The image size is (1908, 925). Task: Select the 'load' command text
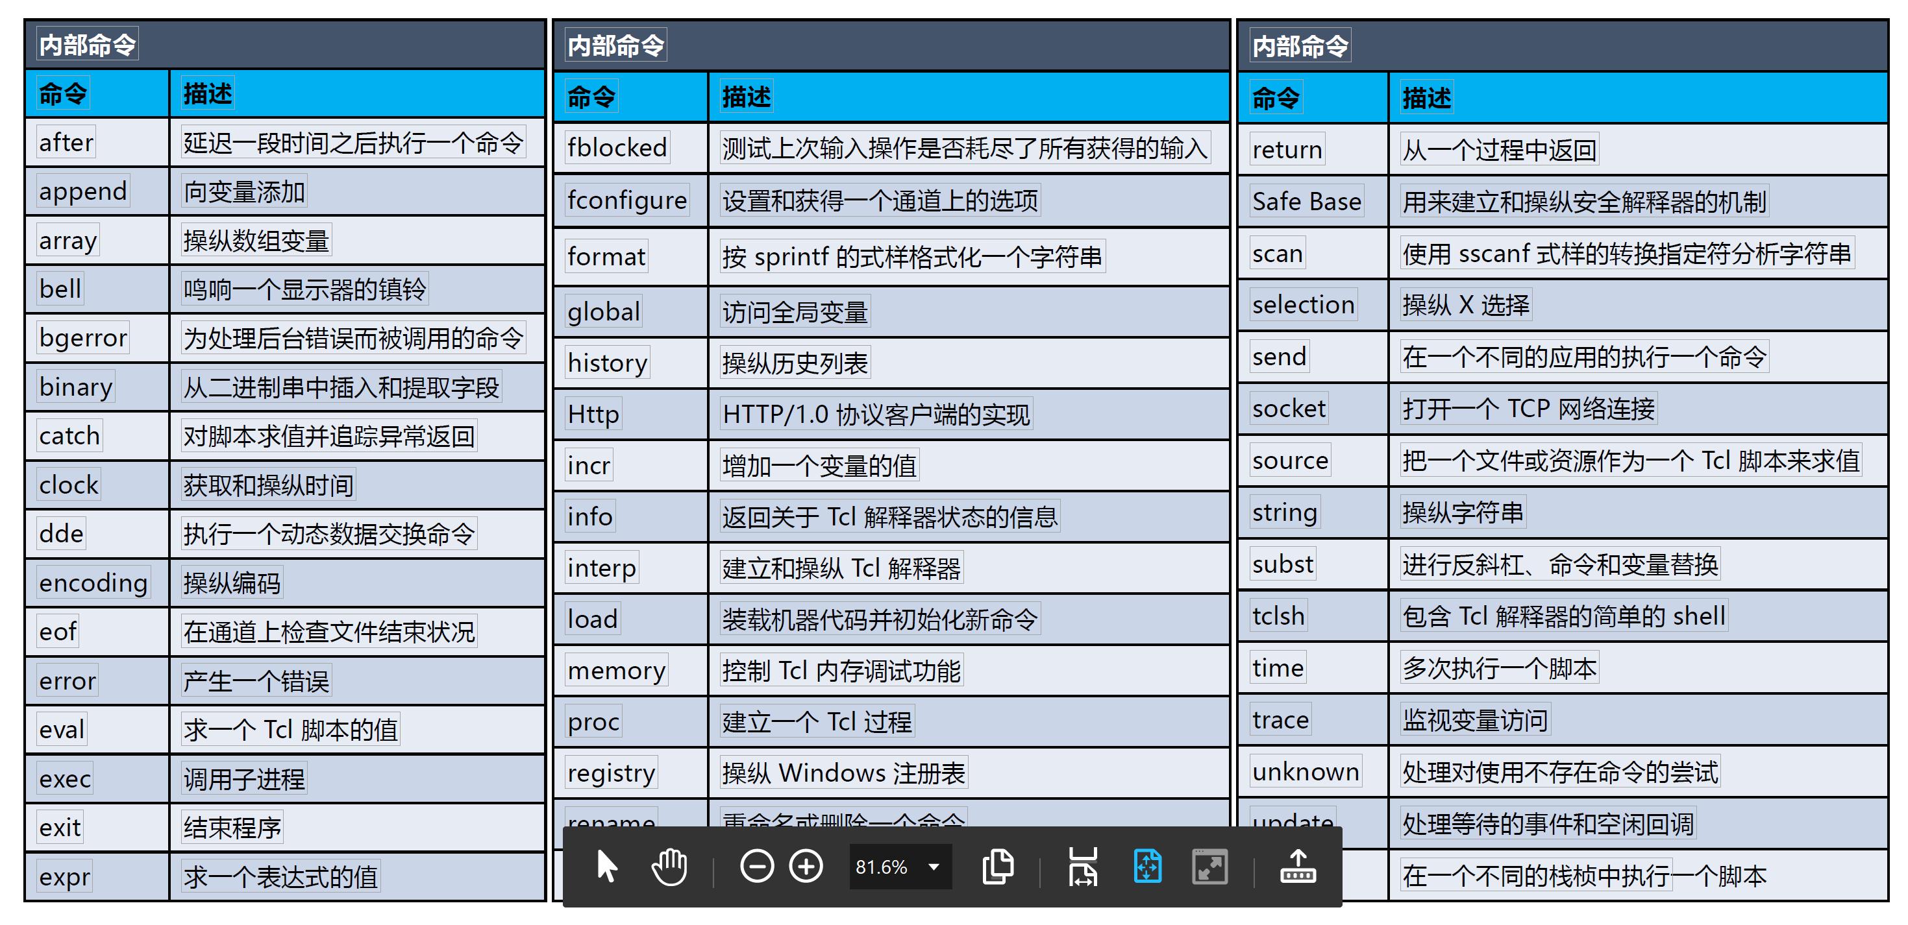click(x=593, y=619)
